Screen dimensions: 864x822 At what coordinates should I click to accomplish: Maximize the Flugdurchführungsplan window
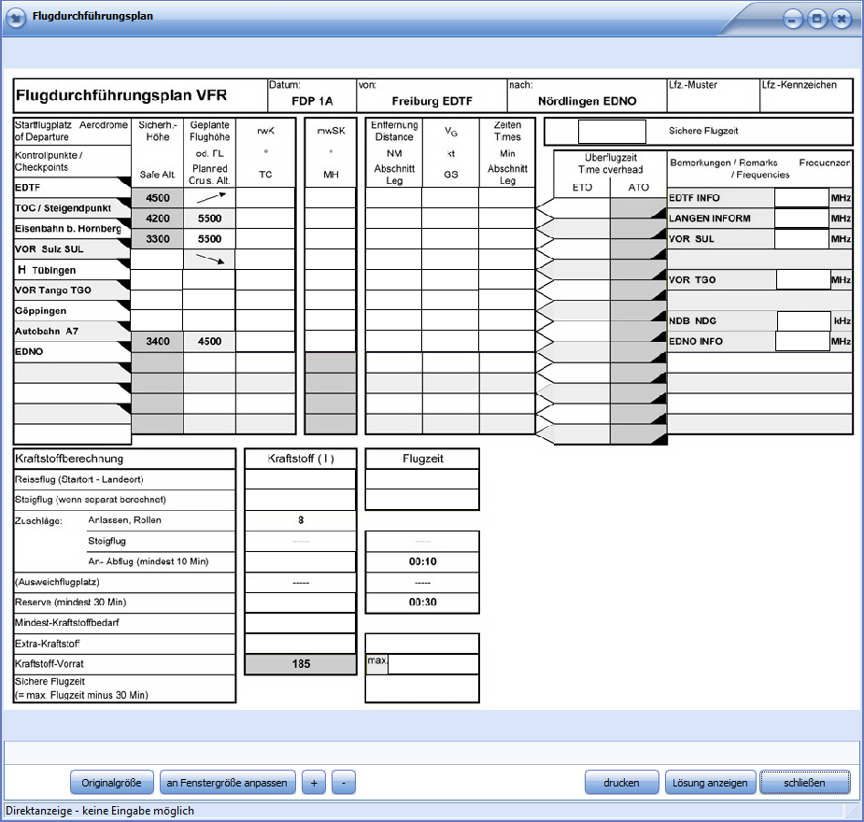tap(817, 20)
